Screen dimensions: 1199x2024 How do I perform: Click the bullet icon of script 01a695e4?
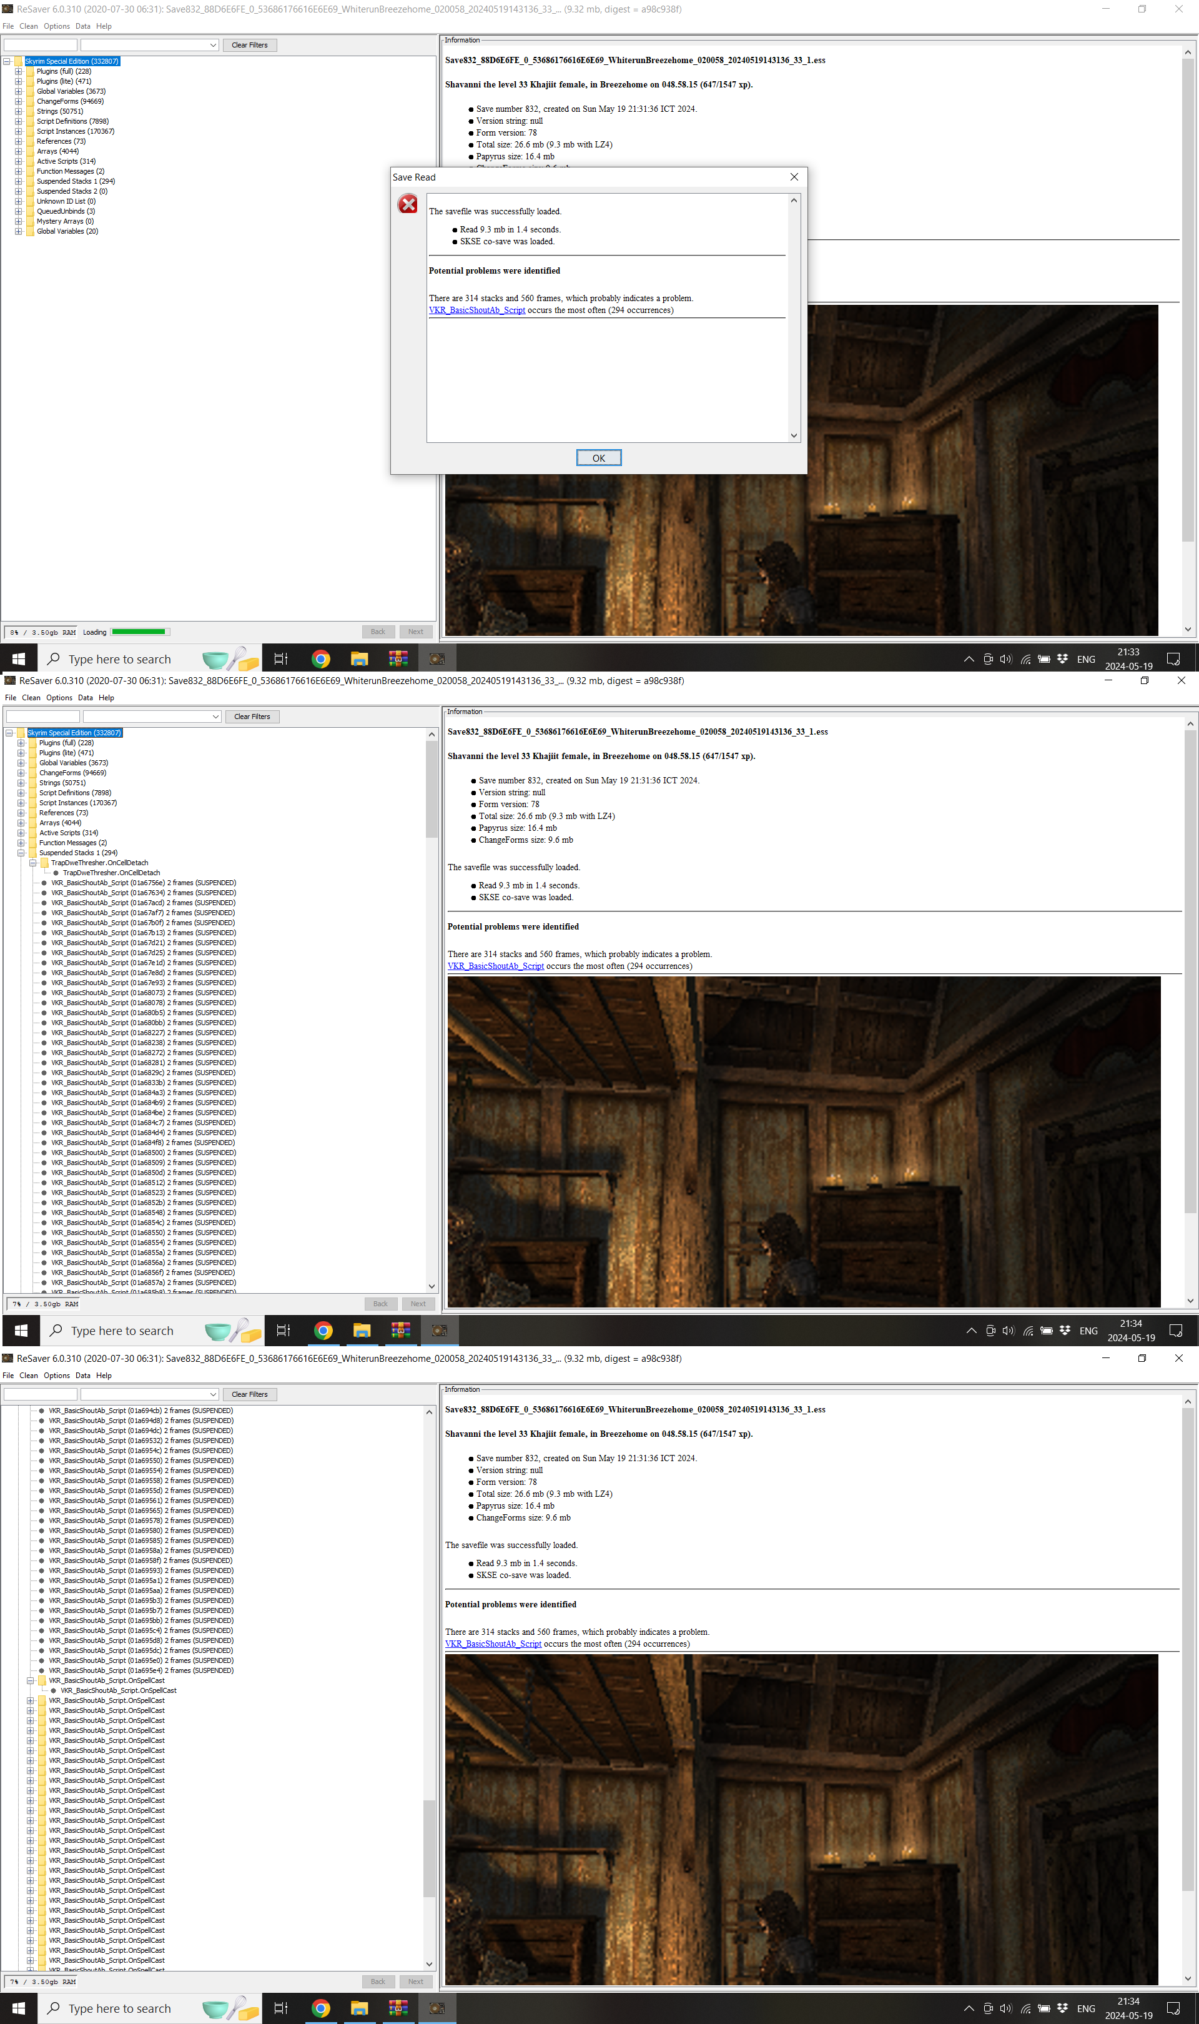click(x=42, y=1670)
